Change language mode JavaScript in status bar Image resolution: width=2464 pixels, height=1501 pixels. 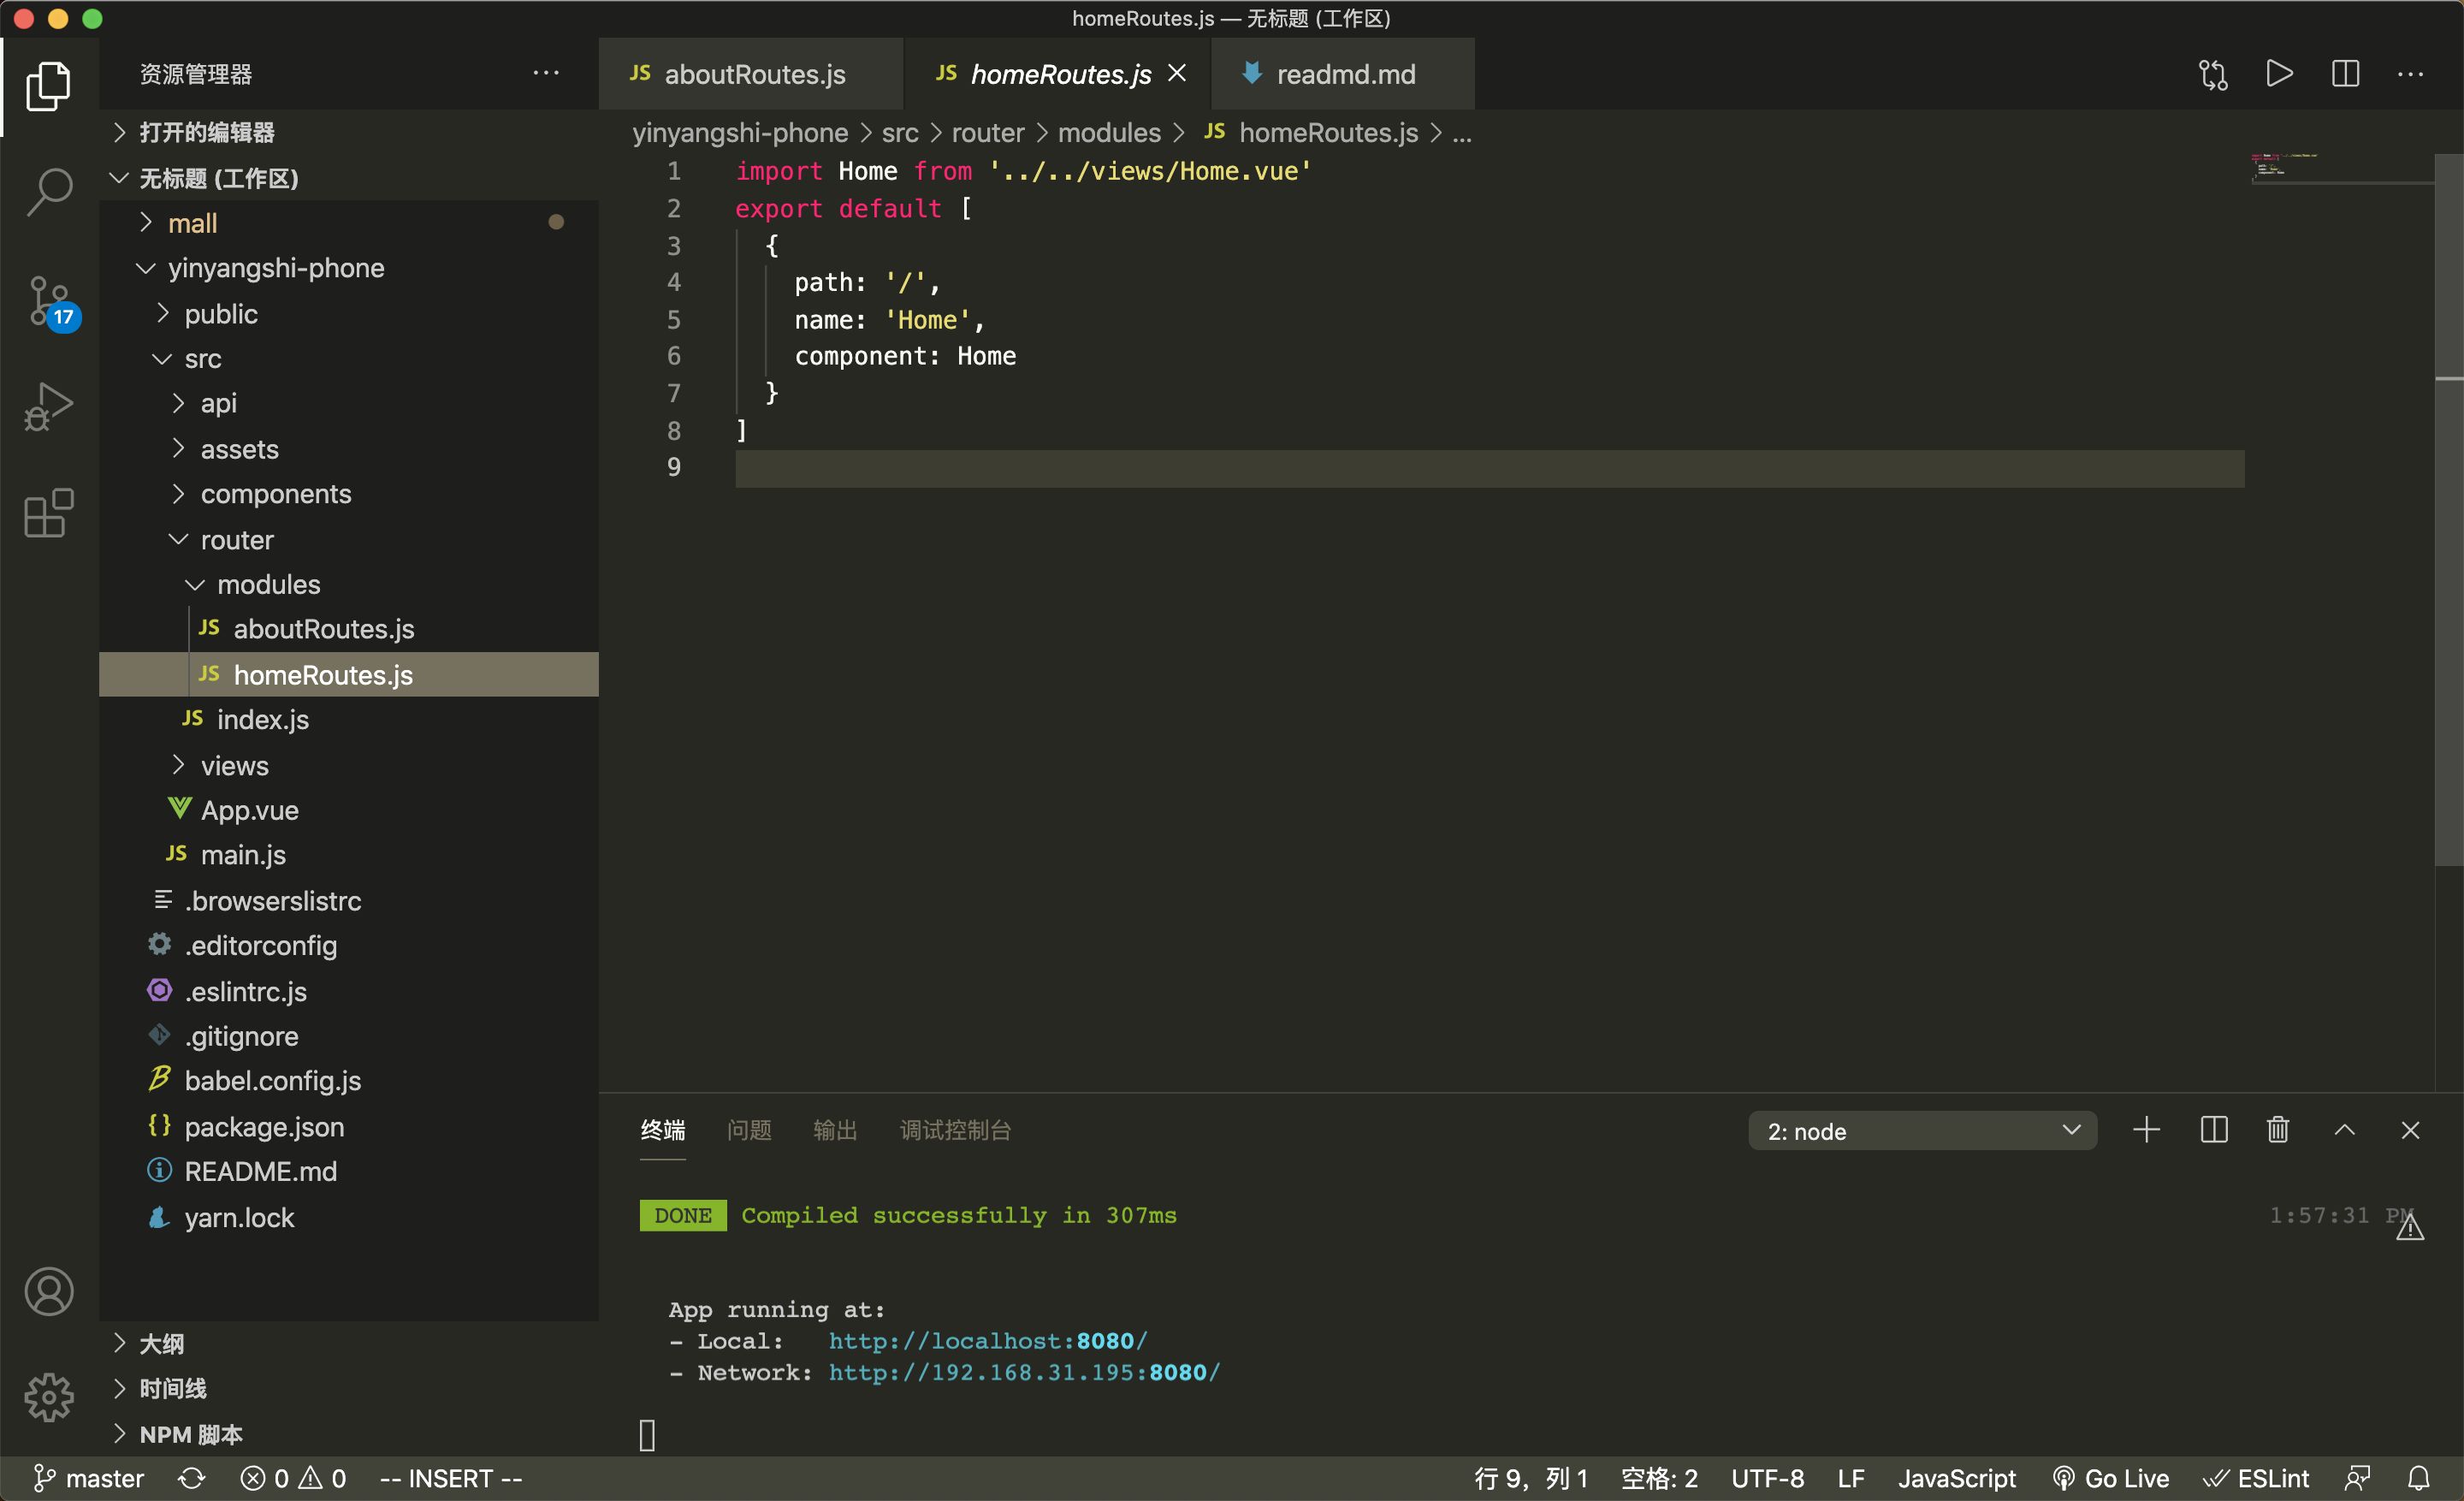click(1956, 1478)
